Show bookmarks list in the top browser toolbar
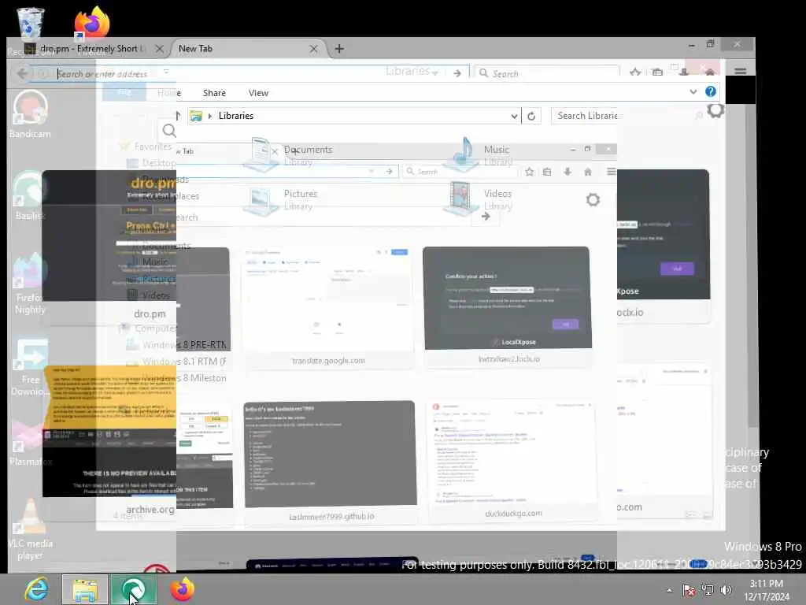 [x=657, y=72]
